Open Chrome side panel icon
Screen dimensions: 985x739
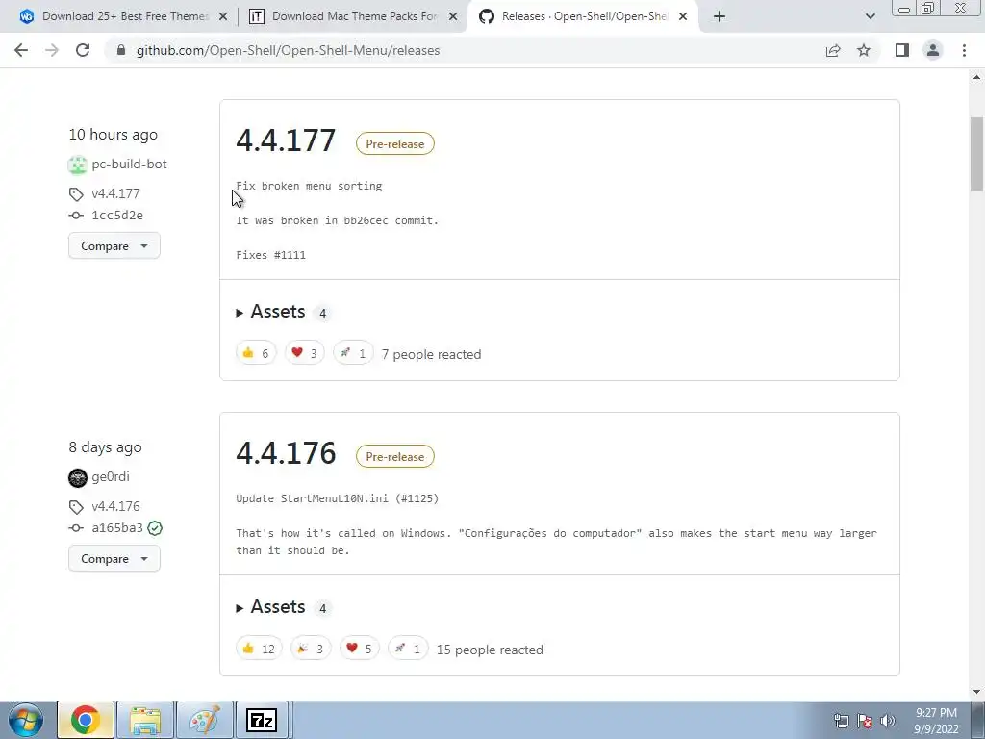coord(902,50)
